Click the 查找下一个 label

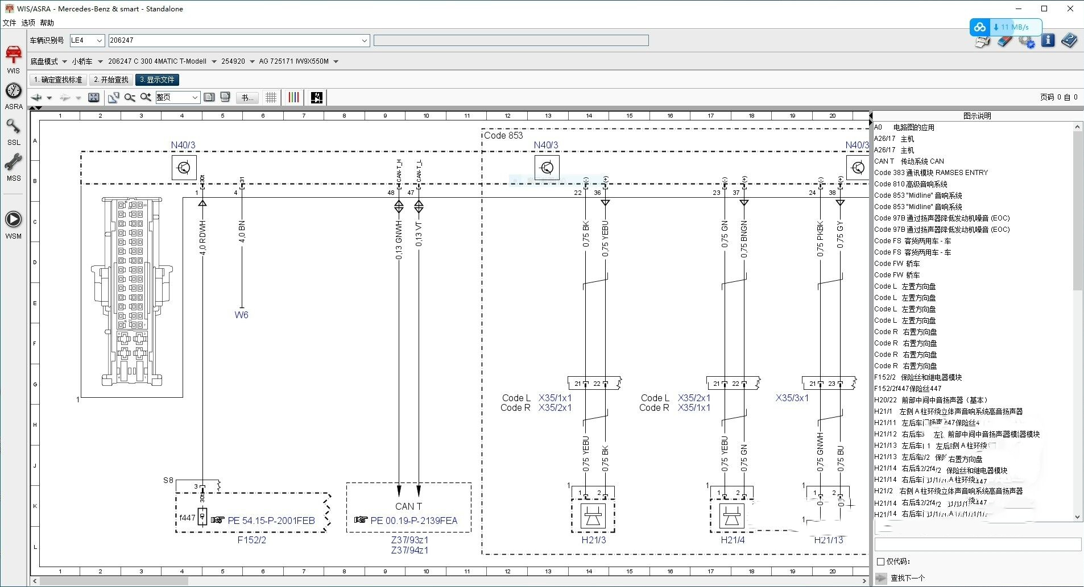[x=908, y=578]
